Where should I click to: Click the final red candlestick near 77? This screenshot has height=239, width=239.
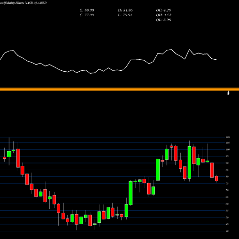tap(217, 178)
